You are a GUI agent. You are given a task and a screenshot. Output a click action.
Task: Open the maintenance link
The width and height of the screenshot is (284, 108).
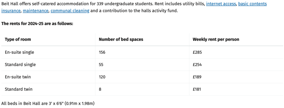pyautogui.click(x=36, y=11)
